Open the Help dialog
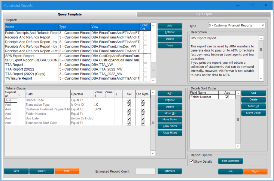The image size is (274, 181). coord(230,171)
